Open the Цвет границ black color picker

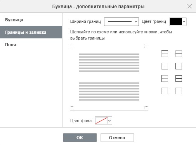pos(178,22)
